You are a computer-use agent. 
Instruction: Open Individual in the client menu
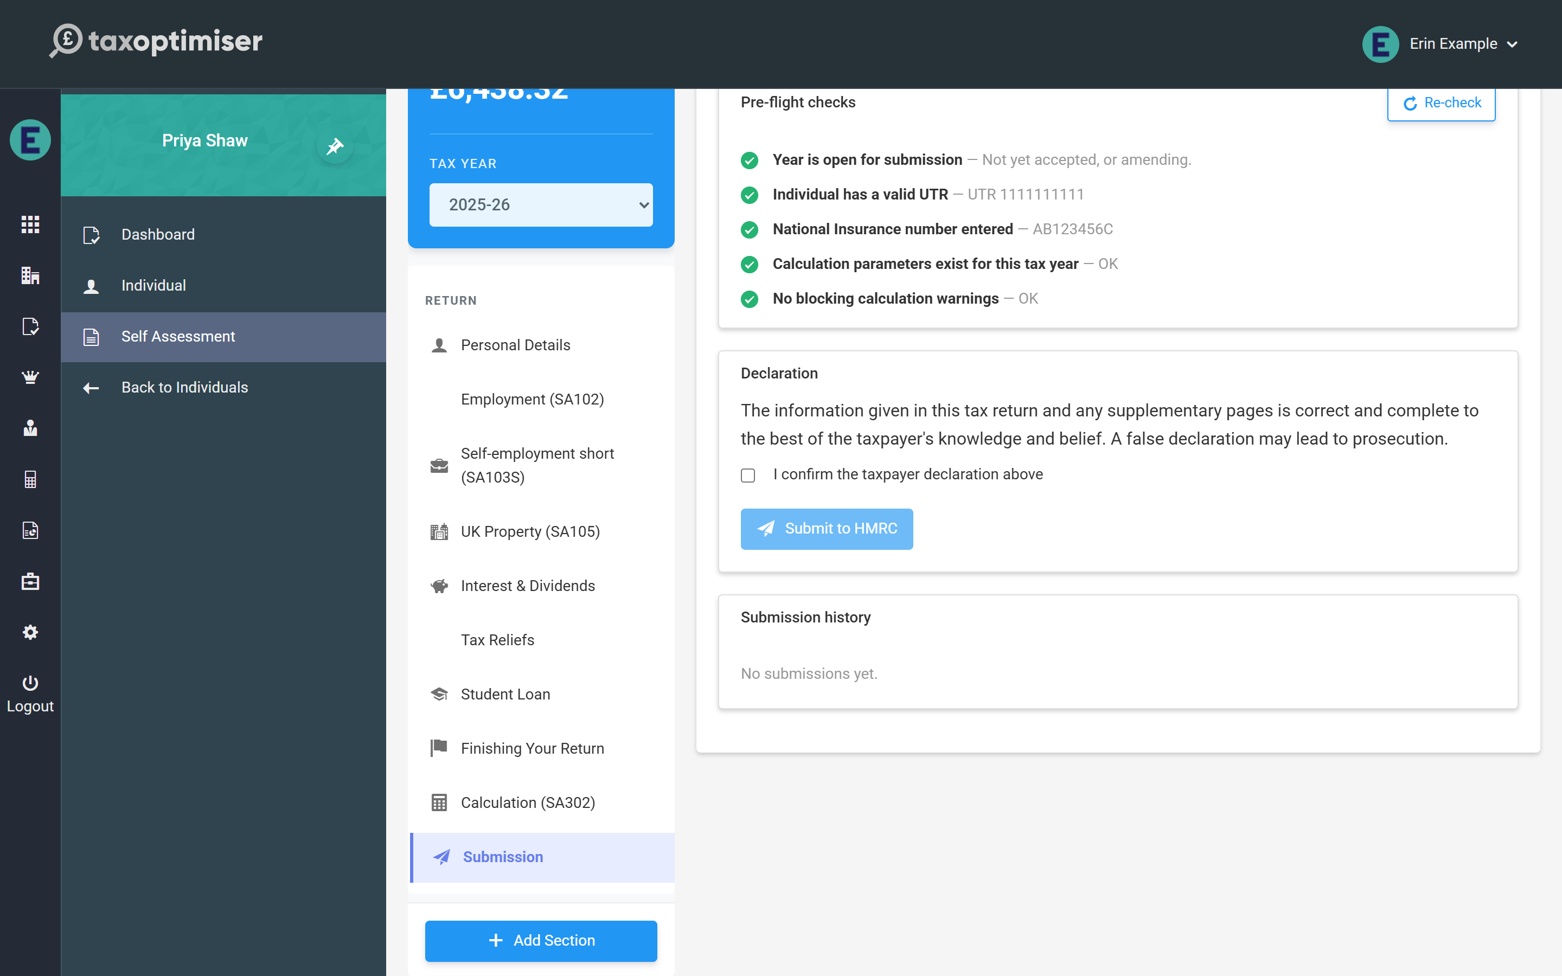pyautogui.click(x=223, y=286)
